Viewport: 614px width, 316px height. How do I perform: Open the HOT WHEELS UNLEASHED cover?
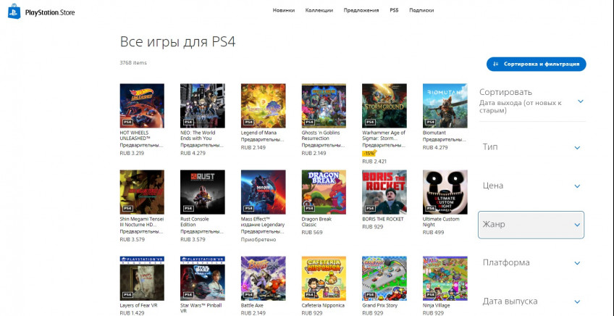(142, 106)
